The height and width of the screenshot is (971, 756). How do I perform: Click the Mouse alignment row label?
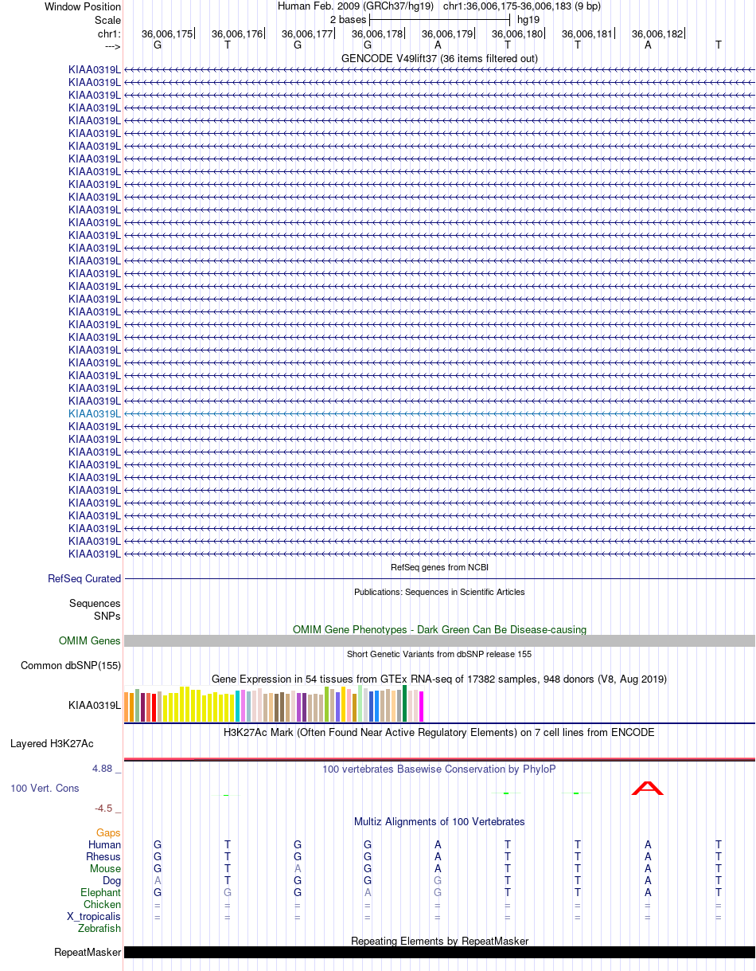(106, 869)
